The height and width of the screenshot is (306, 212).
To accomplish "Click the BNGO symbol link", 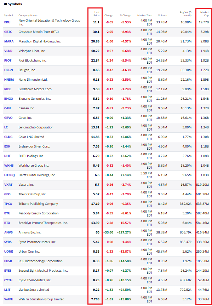I will (x=8, y=99).
